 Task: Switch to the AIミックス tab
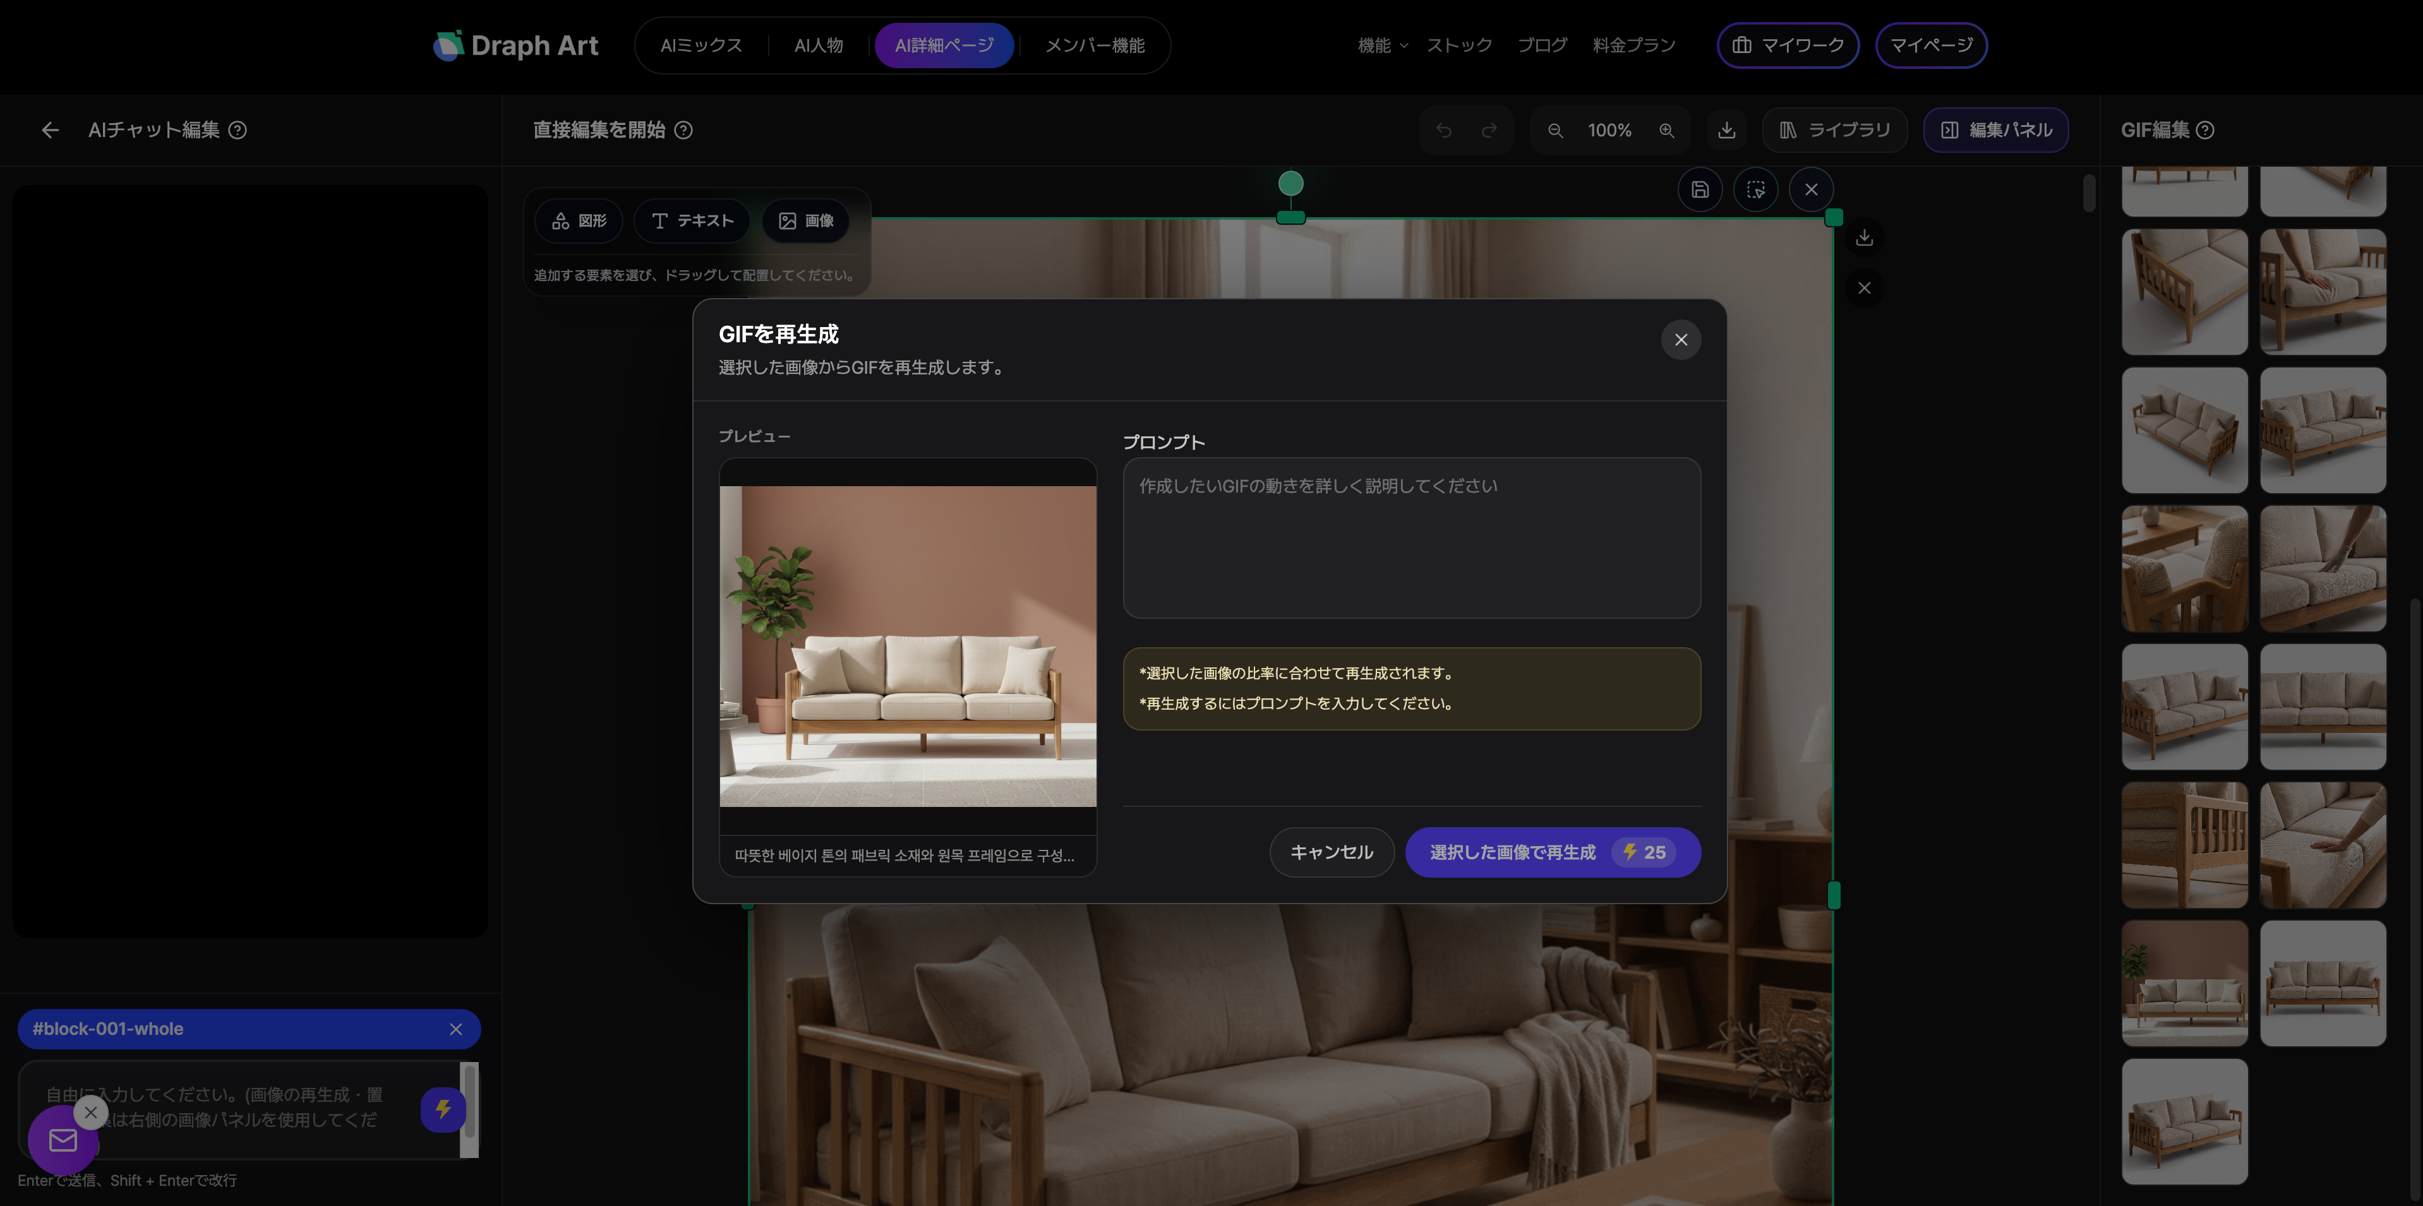coord(700,45)
